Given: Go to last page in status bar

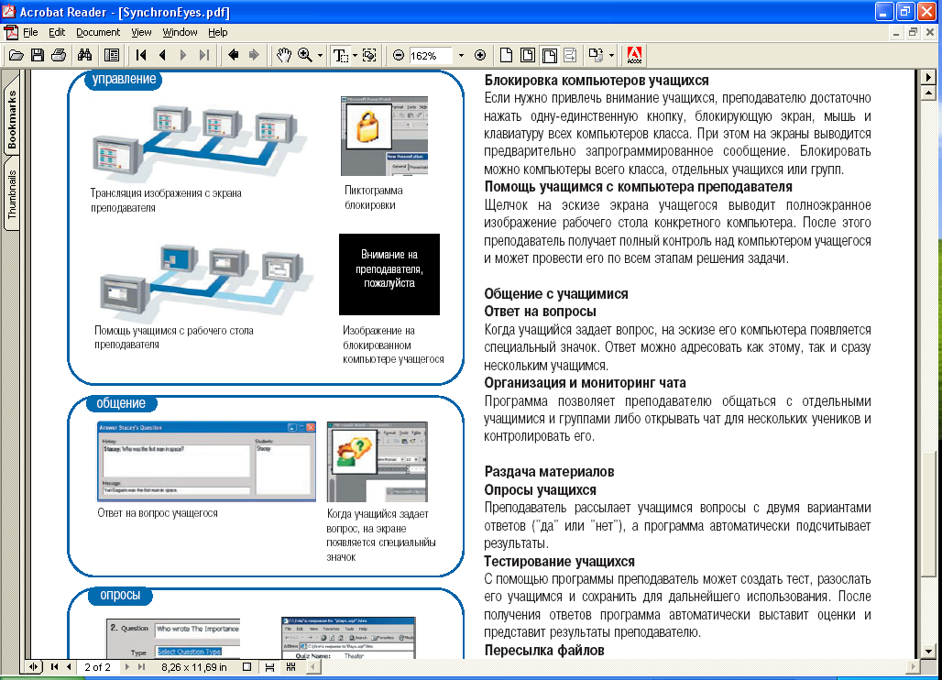Looking at the screenshot, I should click(141, 667).
